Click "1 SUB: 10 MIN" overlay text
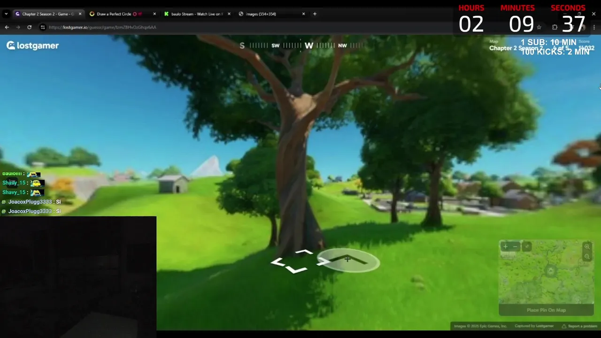The width and height of the screenshot is (601, 338). point(548,42)
